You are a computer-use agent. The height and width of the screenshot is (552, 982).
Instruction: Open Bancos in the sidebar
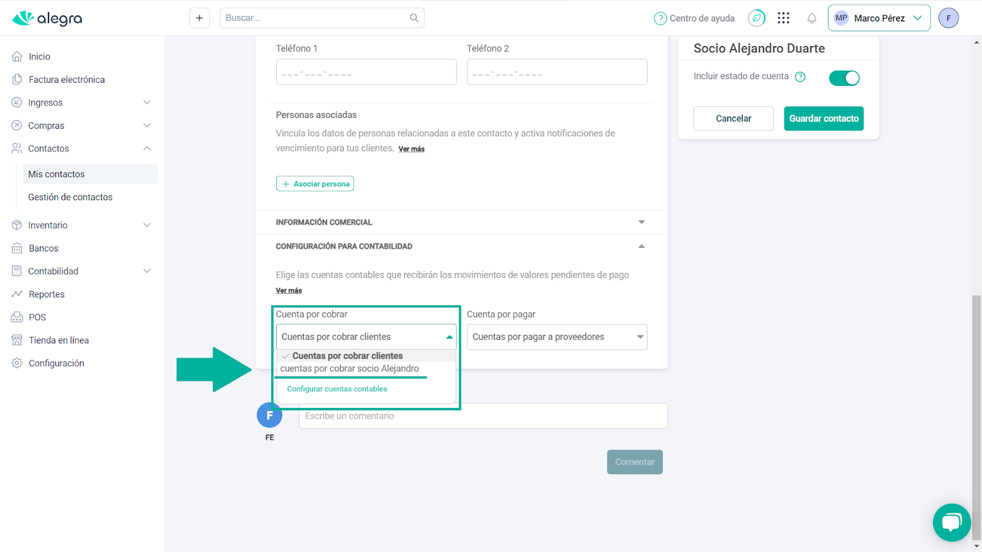click(x=44, y=248)
